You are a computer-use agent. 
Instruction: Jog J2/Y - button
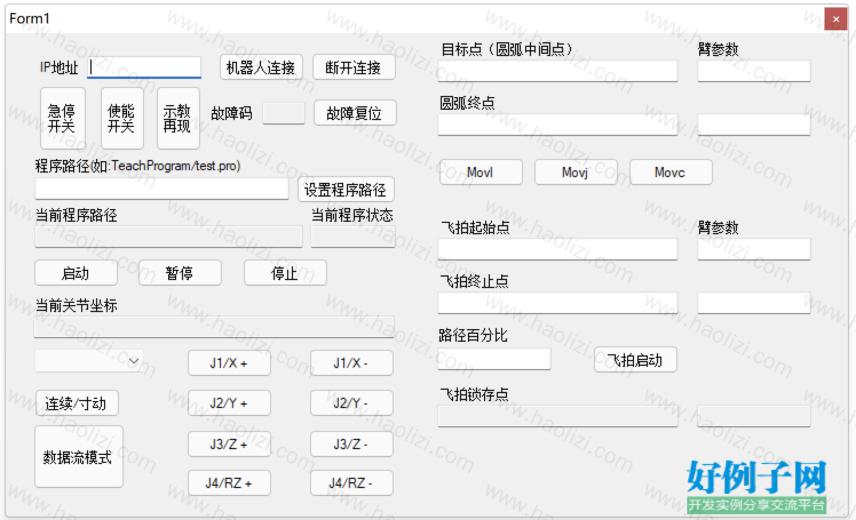tap(351, 403)
